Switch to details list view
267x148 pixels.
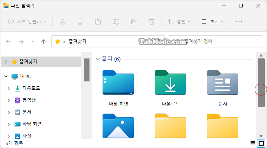tap(253, 144)
